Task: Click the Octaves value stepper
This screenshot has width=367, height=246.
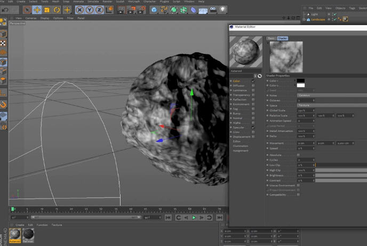Action: tap(314, 100)
